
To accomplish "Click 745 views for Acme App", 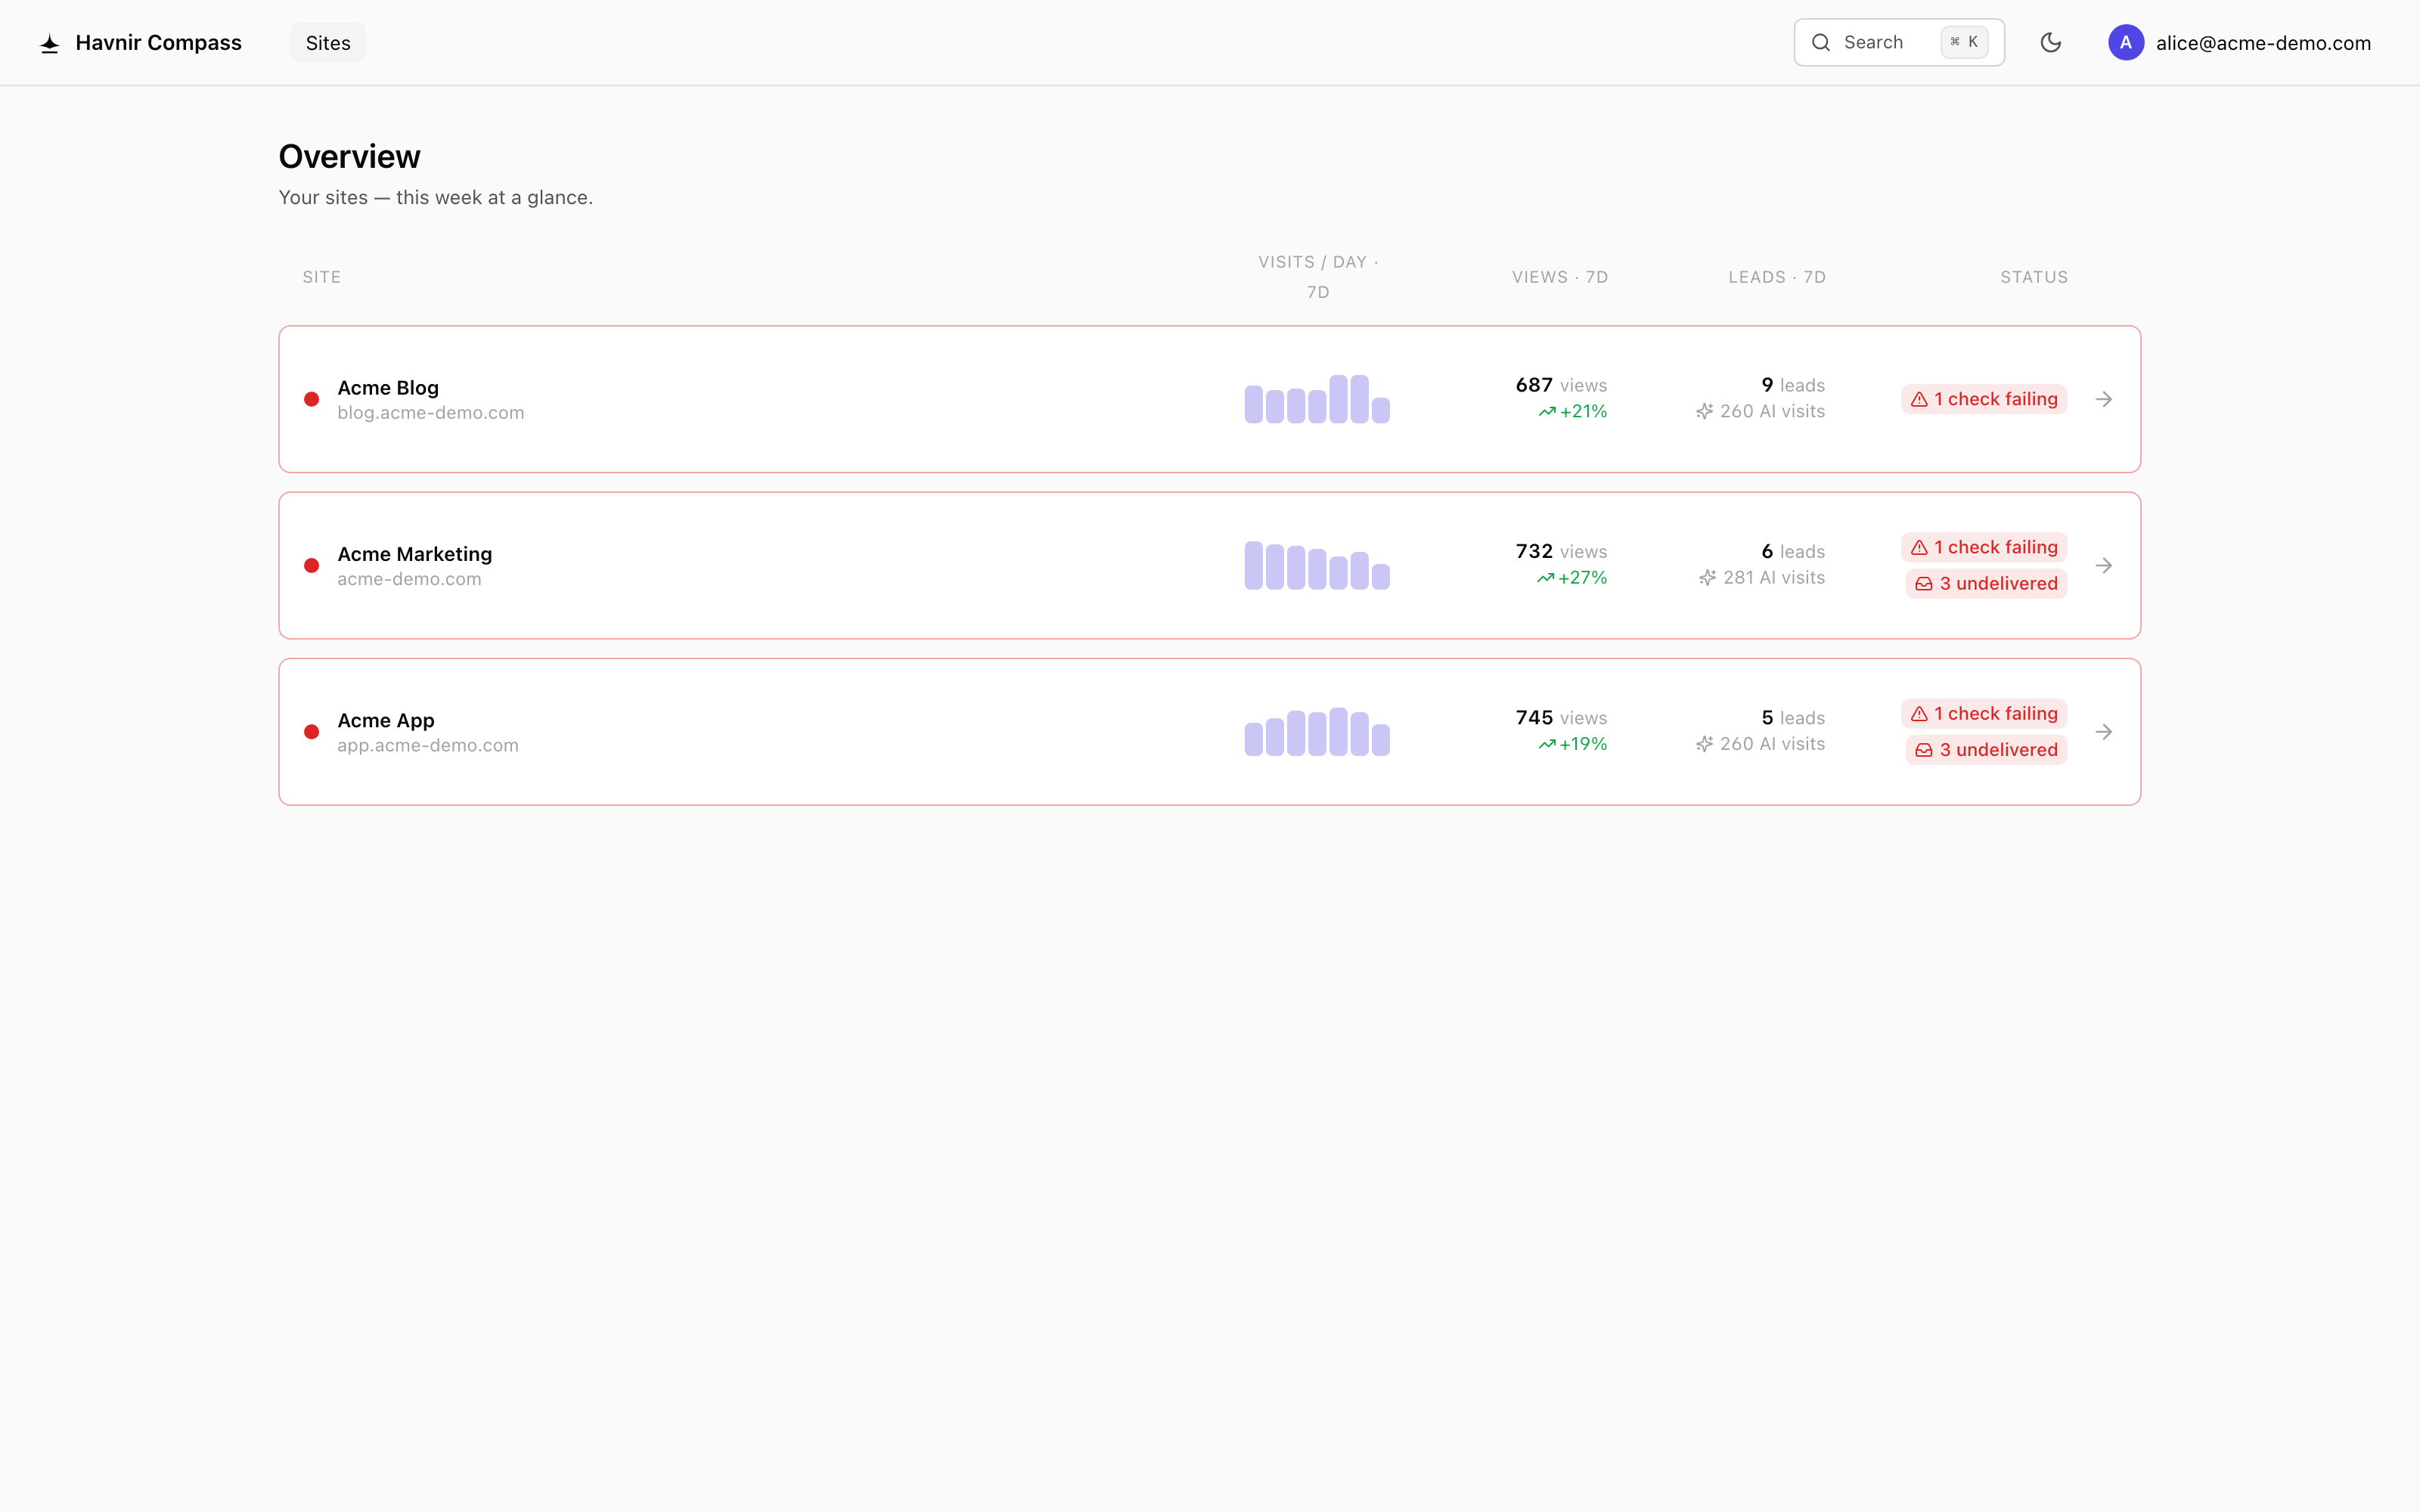I will coord(1561,718).
